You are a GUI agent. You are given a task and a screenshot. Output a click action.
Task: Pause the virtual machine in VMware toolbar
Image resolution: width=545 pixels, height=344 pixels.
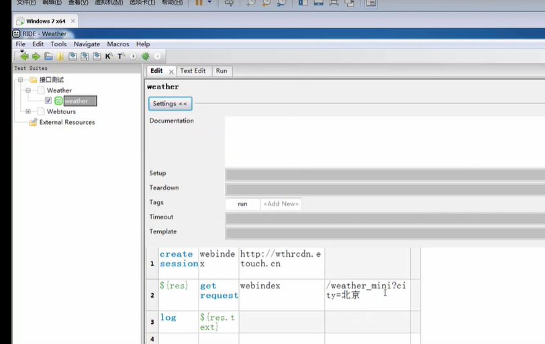[199, 3]
